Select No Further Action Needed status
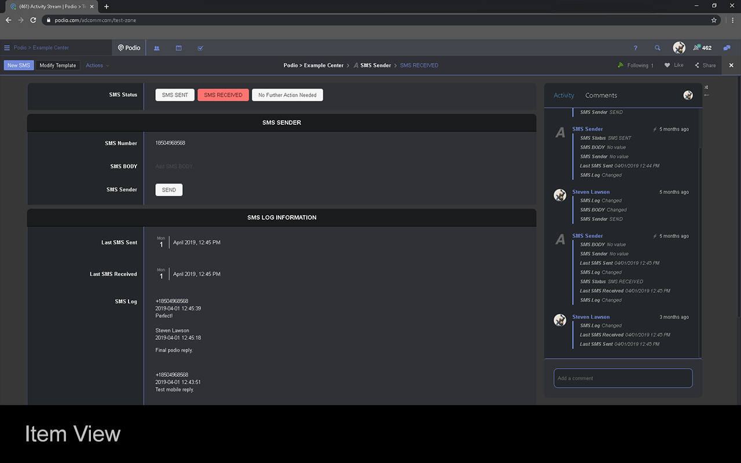The height and width of the screenshot is (463, 741). pos(287,95)
